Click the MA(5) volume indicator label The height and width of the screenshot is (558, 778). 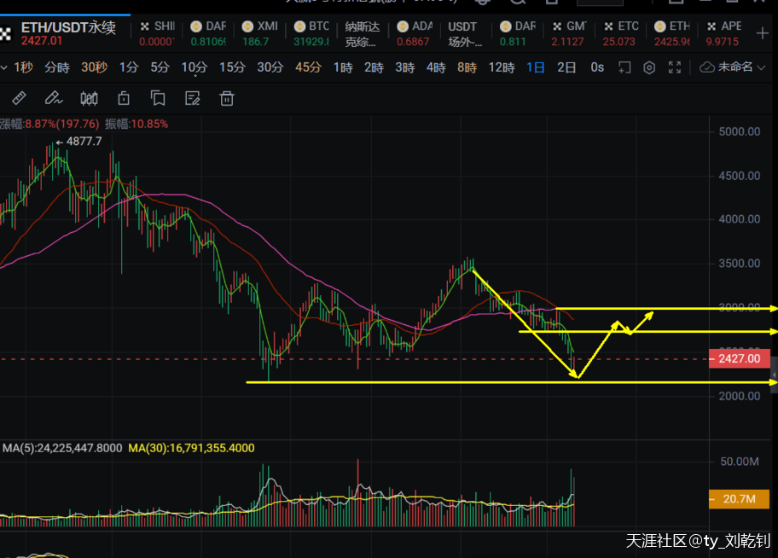(63, 448)
